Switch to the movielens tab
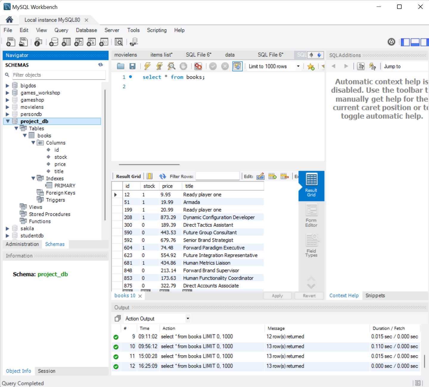 coord(125,55)
